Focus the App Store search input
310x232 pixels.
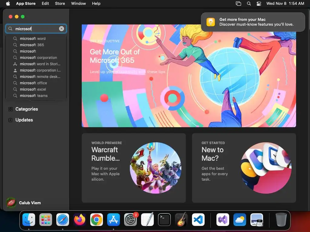[36, 29]
